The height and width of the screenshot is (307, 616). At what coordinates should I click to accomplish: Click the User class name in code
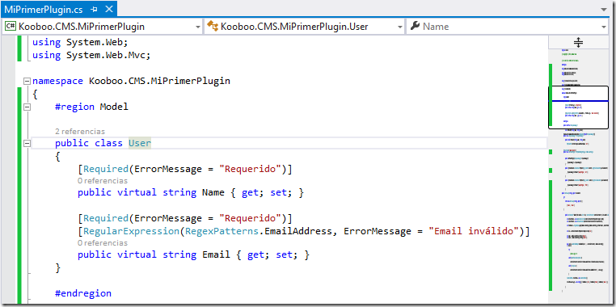point(140,143)
